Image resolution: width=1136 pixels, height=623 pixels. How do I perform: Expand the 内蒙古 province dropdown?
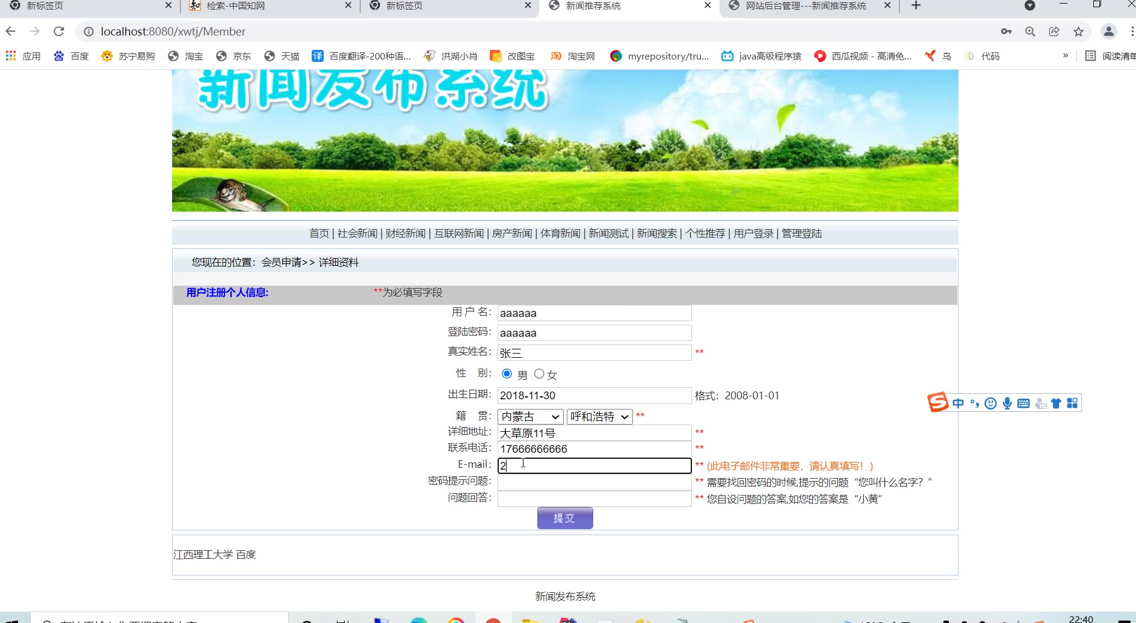tap(530, 417)
